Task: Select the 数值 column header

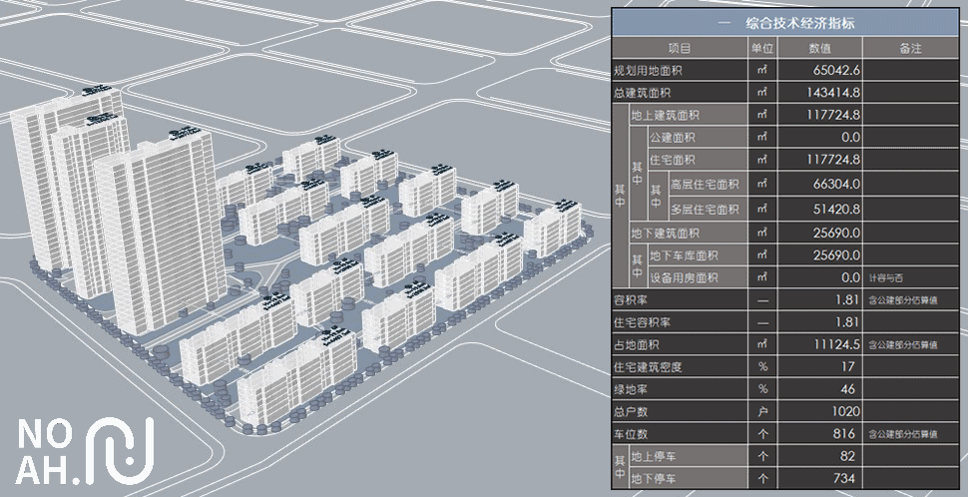Action: coord(820,48)
